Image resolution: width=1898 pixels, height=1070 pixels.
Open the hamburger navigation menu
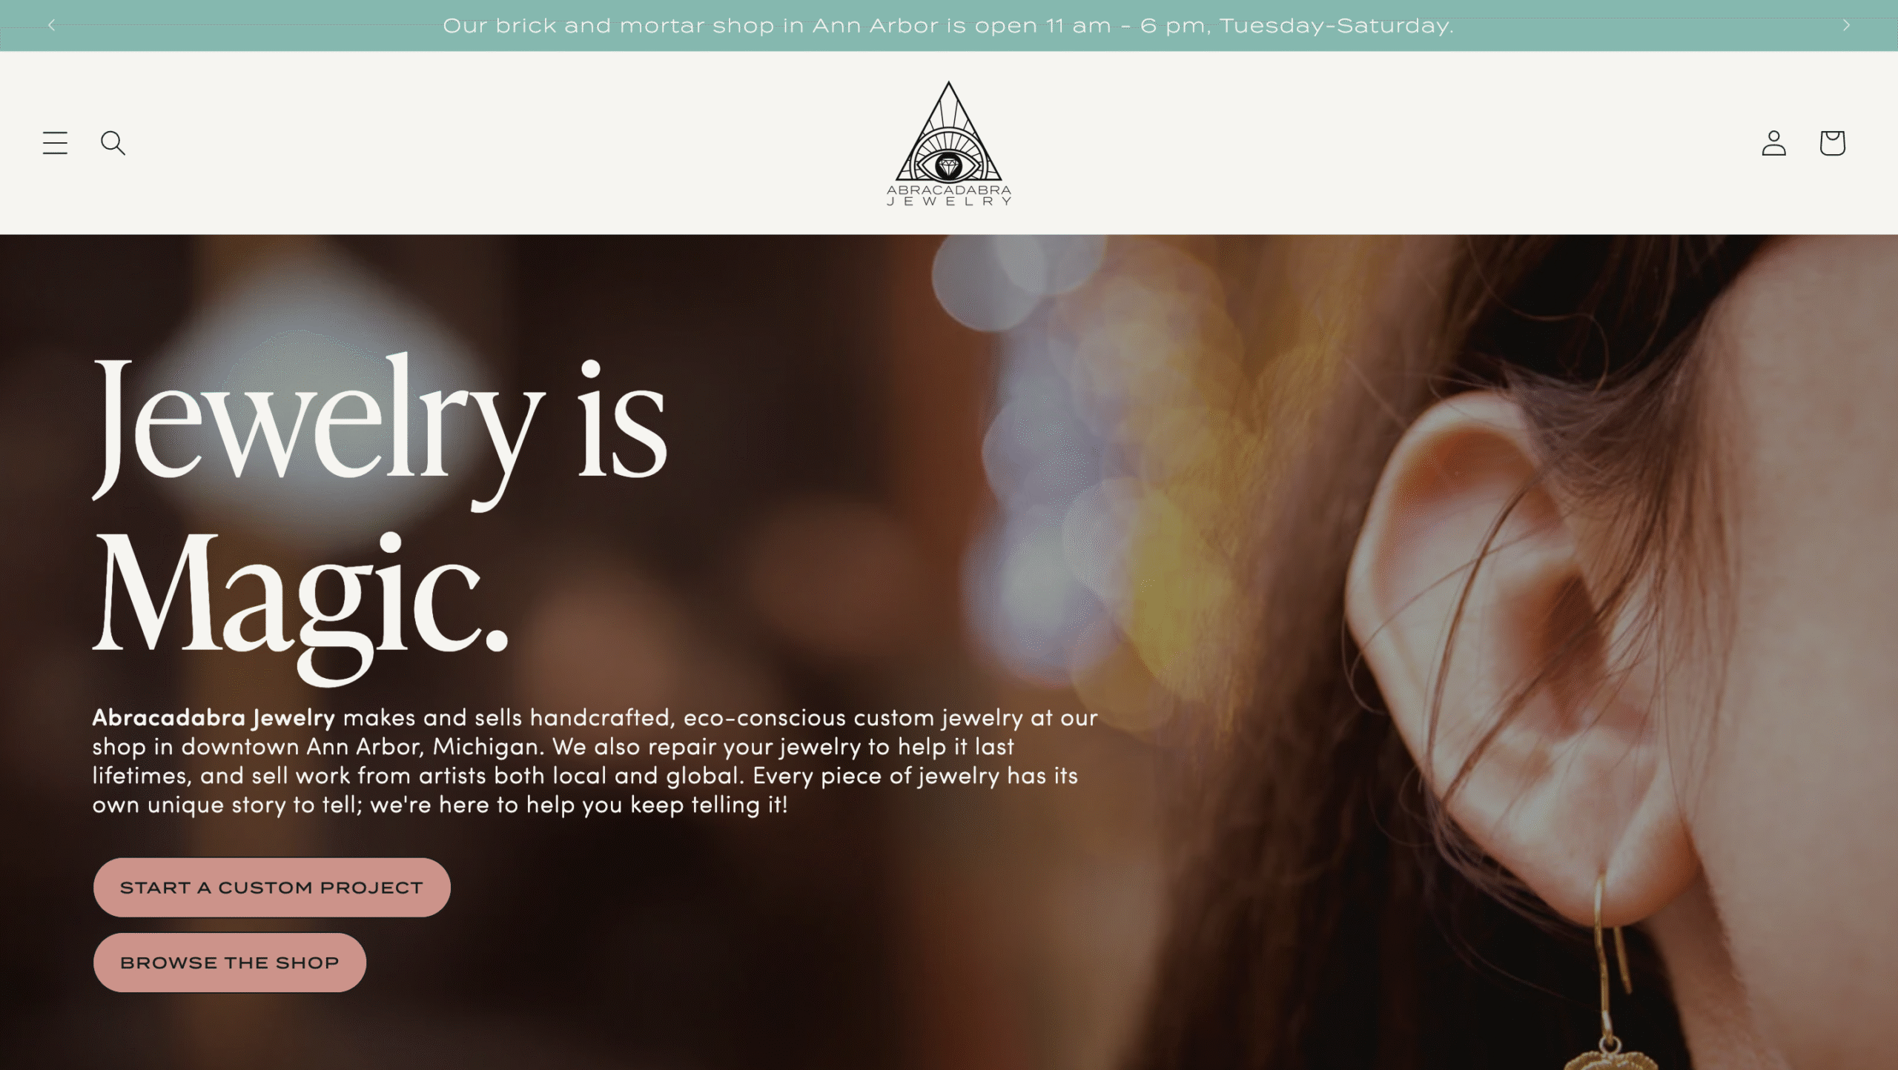(55, 143)
